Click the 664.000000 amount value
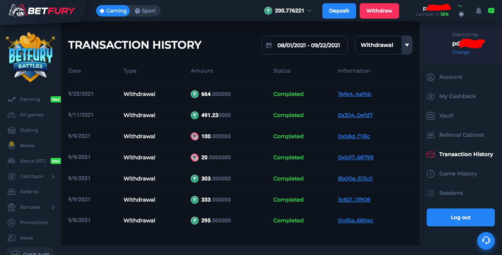The width and height of the screenshot is (502, 255). pos(216,94)
